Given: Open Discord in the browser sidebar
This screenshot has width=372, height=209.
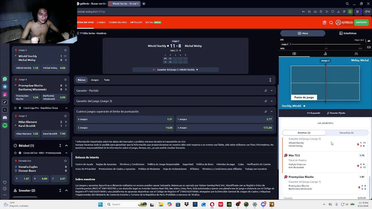Looking at the screenshot, I should pos(5,118).
